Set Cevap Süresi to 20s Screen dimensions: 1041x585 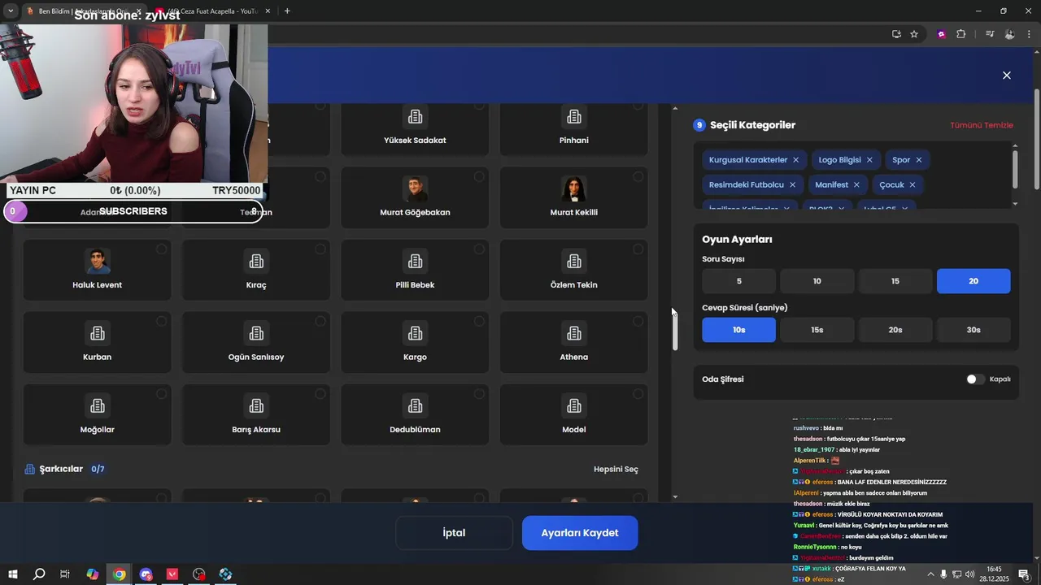click(895, 330)
